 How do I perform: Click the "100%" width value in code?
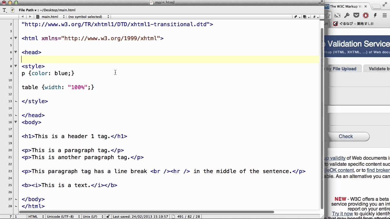click(x=78, y=87)
